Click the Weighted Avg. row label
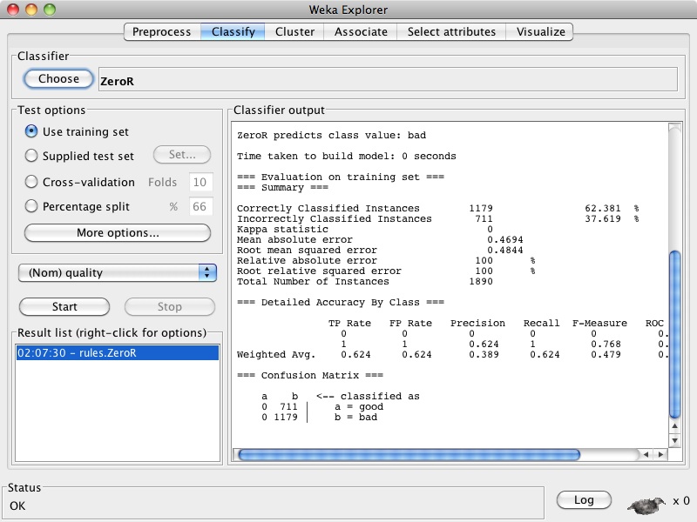 click(276, 355)
